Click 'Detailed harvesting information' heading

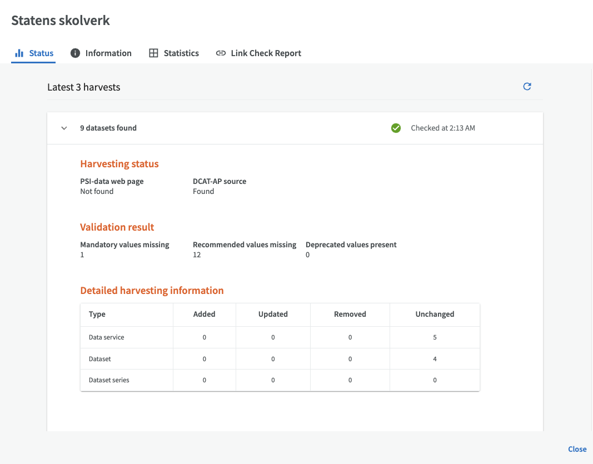tap(152, 291)
